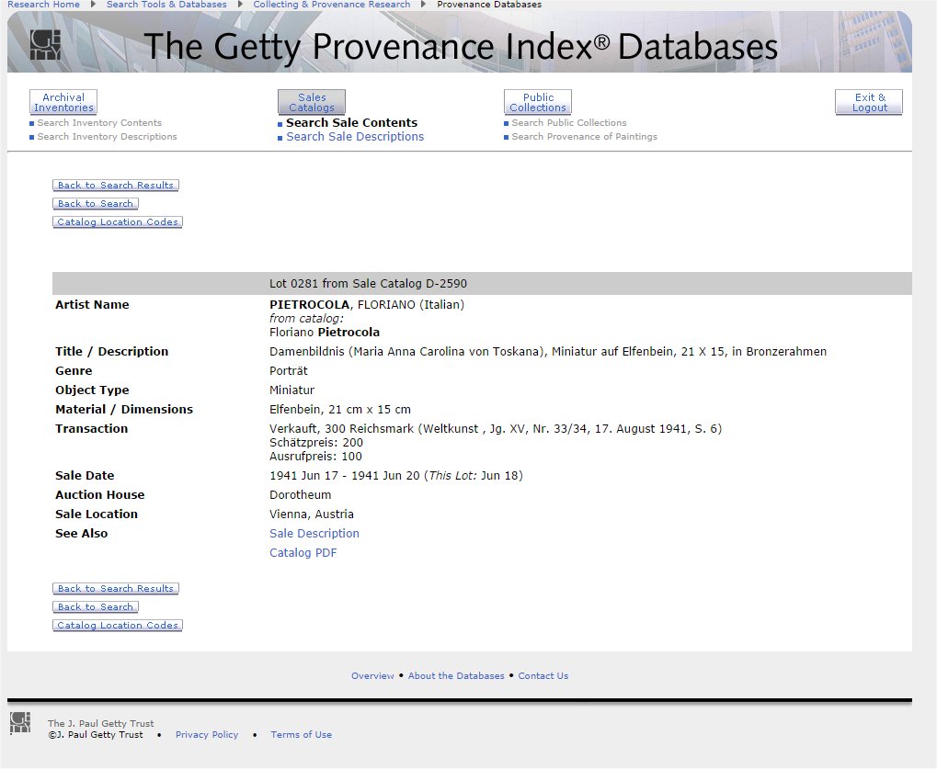This screenshot has height=769, width=937.
Task: Open the Terms of Use link
Action: coord(302,734)
